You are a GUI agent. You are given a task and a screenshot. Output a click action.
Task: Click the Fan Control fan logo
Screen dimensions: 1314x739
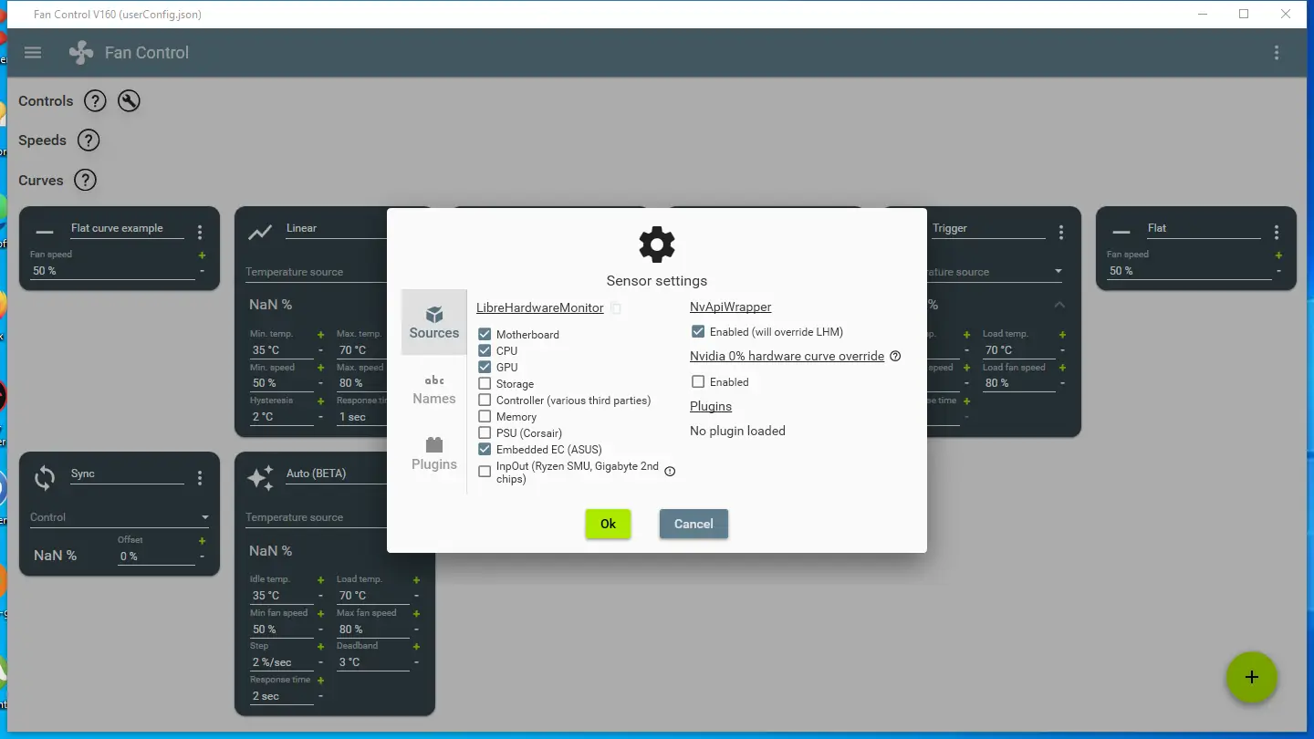point(81,52)
